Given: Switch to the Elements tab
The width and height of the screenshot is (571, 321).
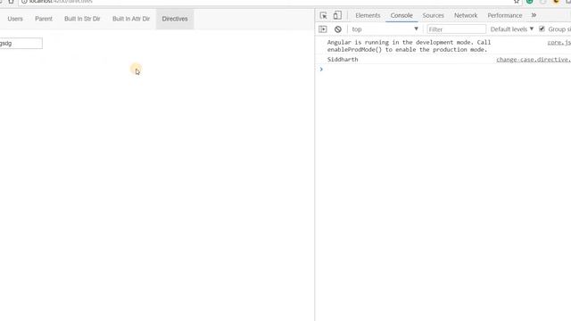Looking at the screenshot, I should (368, 15).
